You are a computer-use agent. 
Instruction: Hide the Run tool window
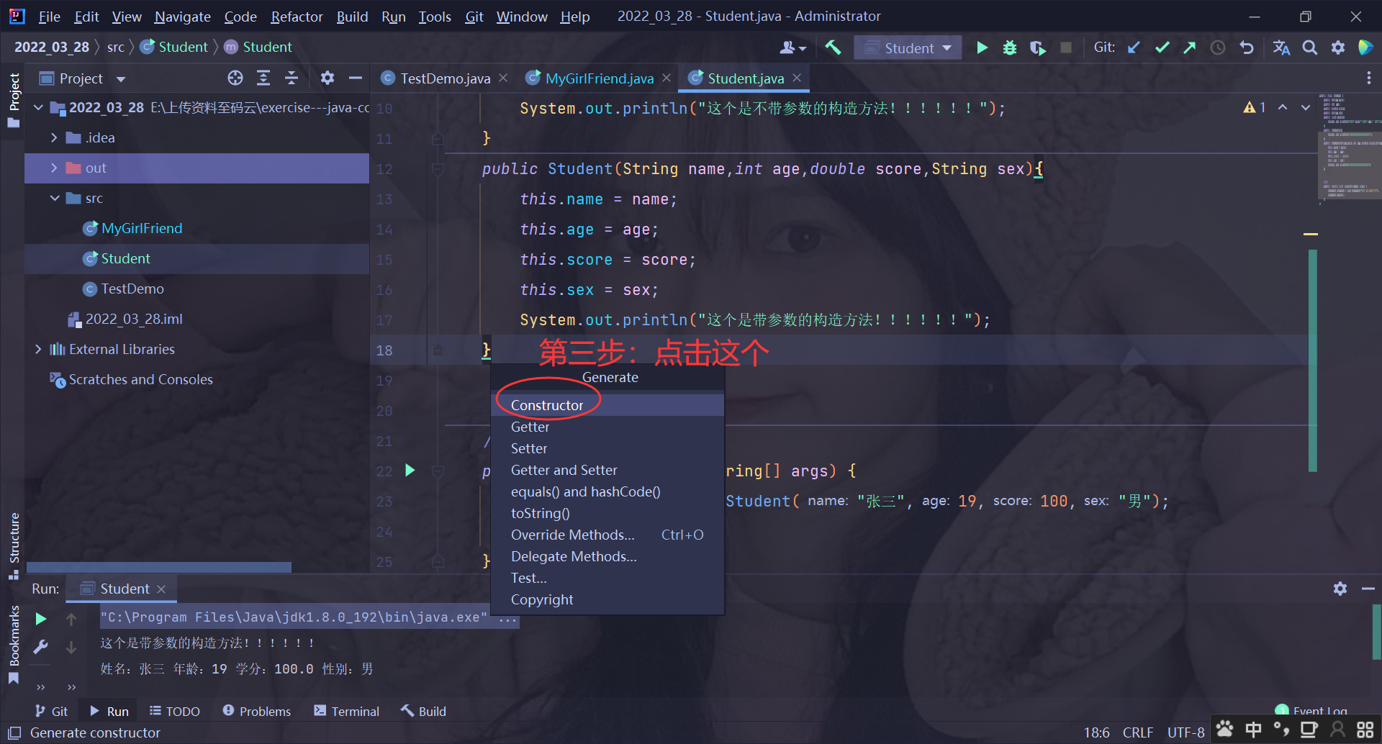1368,589
